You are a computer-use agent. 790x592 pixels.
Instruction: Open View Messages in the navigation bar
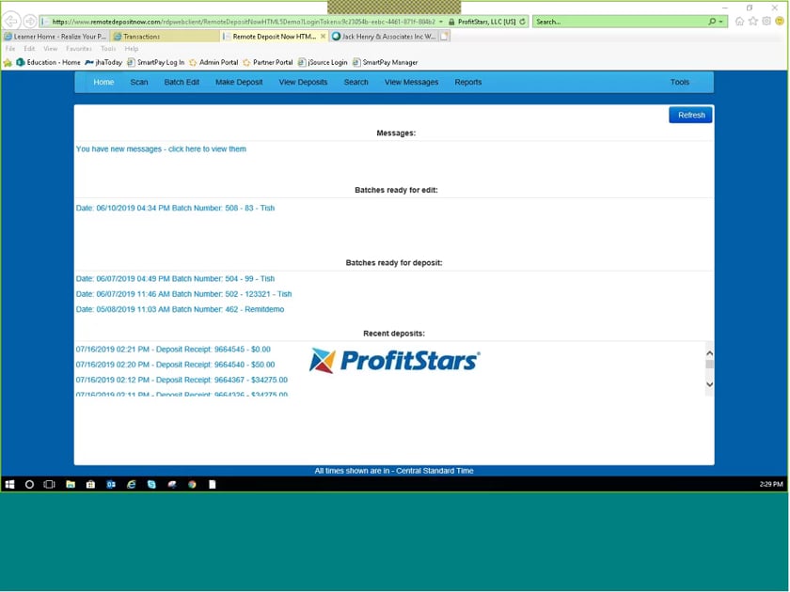(x=412, y=82)
